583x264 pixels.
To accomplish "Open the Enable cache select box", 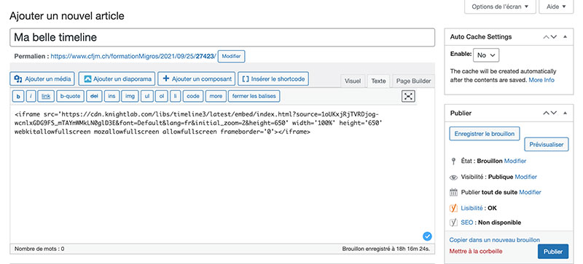I will [x=486, y=55].
